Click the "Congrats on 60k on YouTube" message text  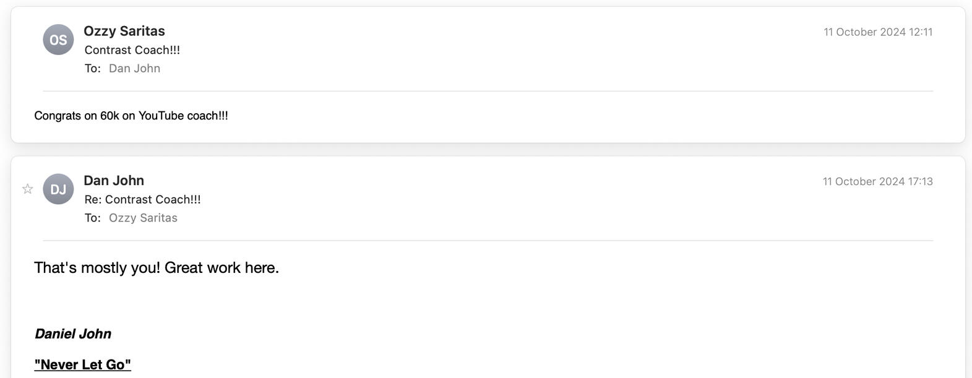[131, 116]
